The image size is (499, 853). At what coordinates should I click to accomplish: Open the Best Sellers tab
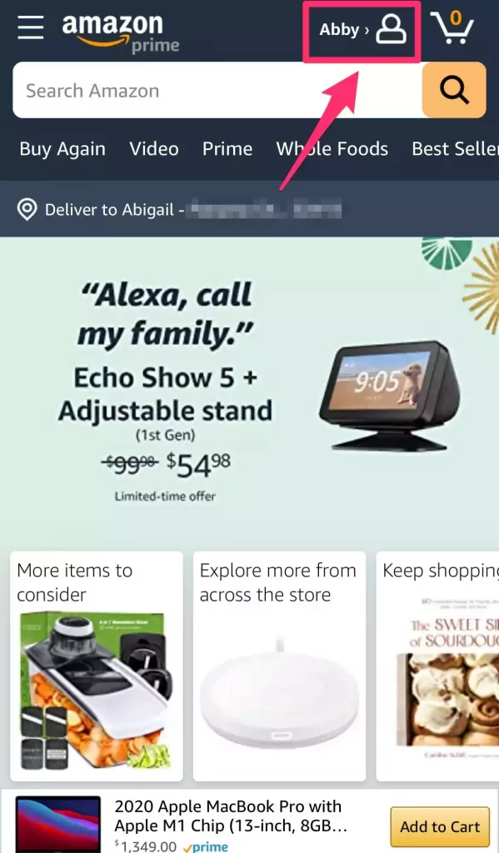point(455,149)
